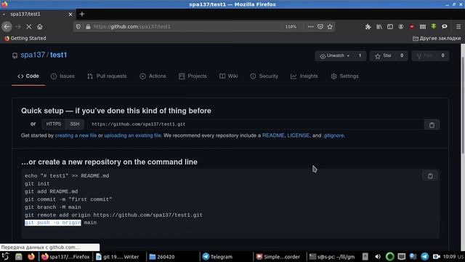Open the extensions puzzle piece icon

[x=368, y=26]
